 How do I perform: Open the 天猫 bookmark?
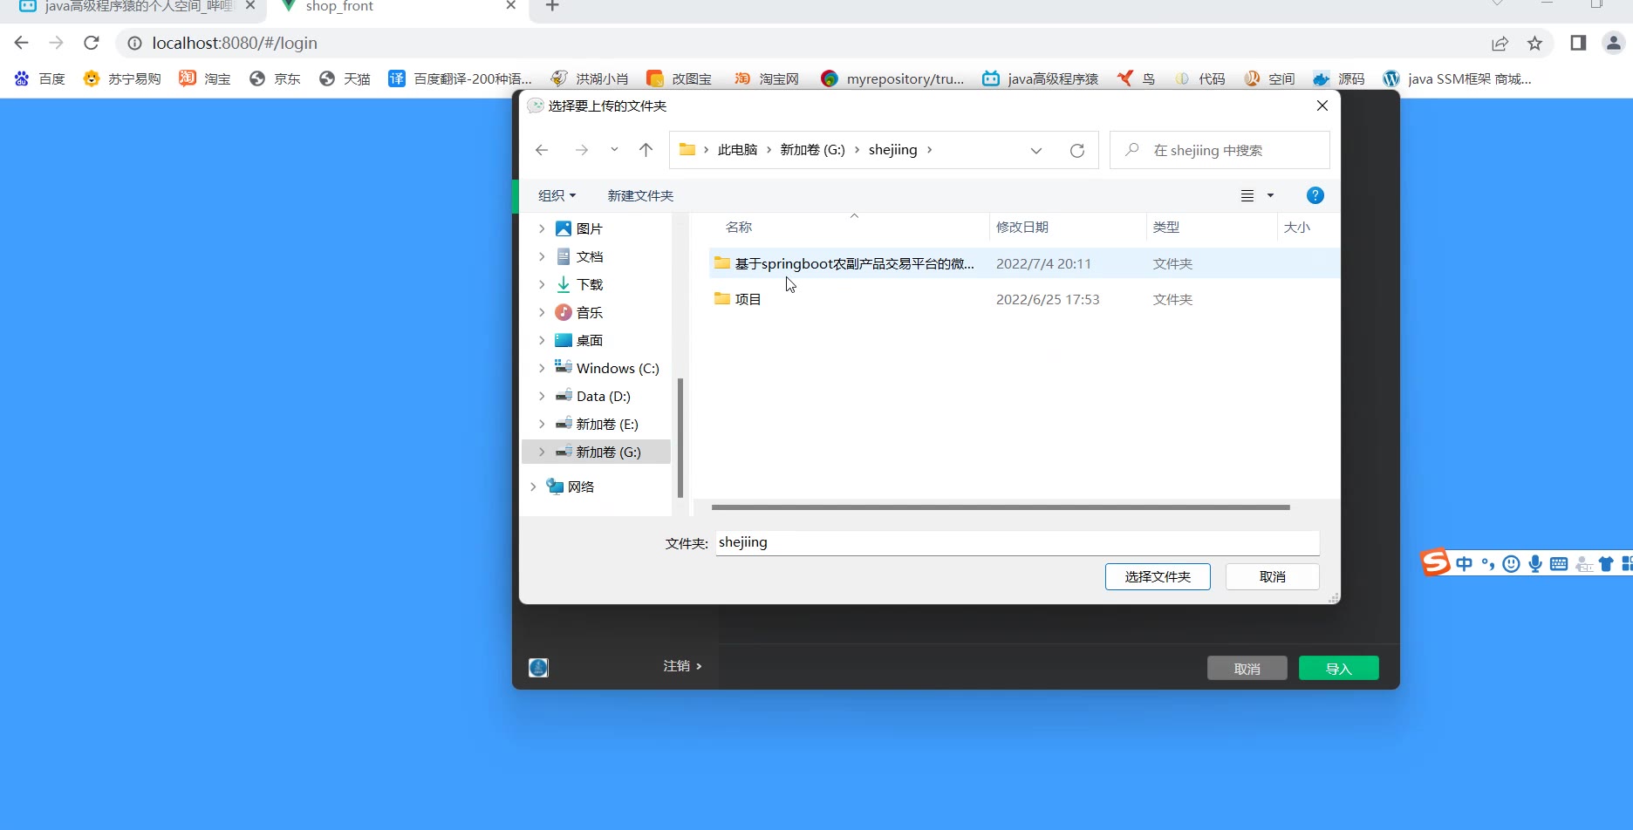(x=345, y=78)
